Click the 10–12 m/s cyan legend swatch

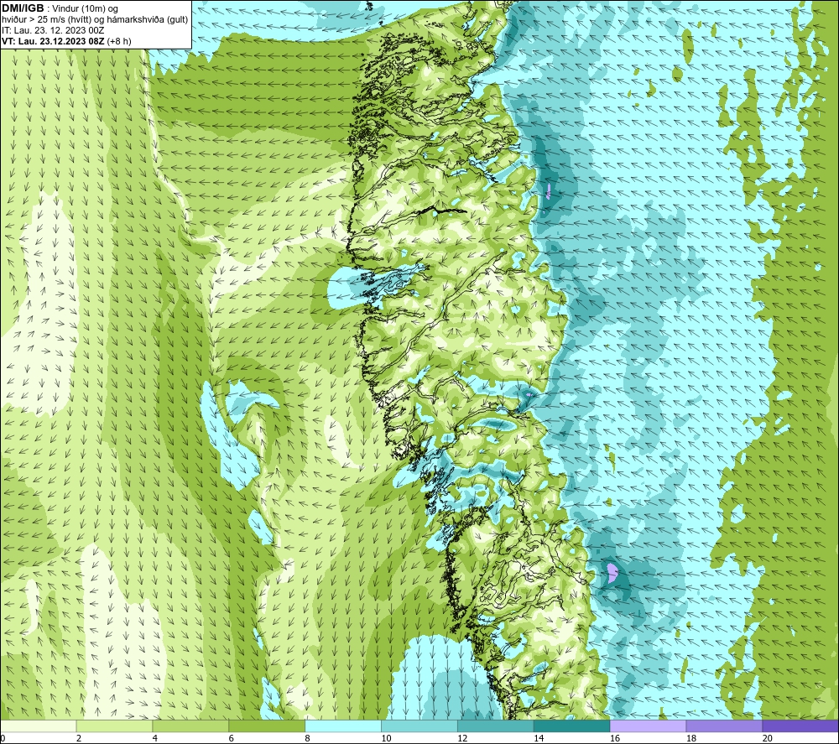[419, 726]
